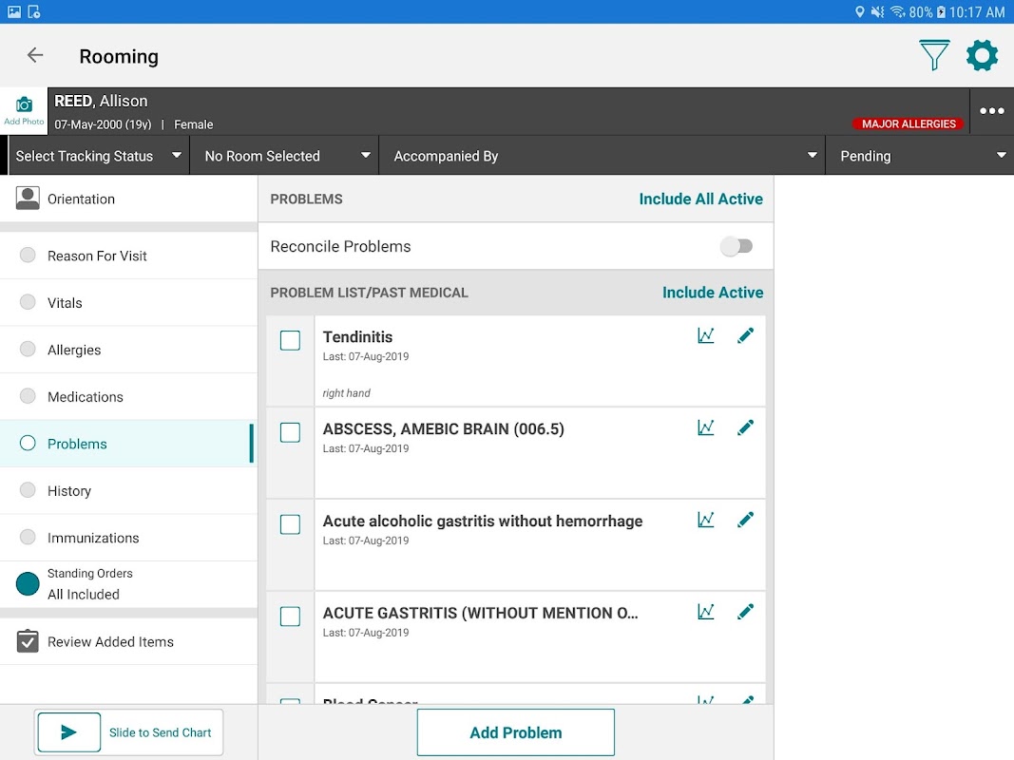The height and width of the screenshot is (760, 1014).
Task: Go to the Vitals section
Action: pyautogui.click(x=65, y=303)
